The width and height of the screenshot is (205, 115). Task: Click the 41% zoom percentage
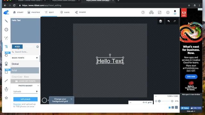tap(176, 101)
